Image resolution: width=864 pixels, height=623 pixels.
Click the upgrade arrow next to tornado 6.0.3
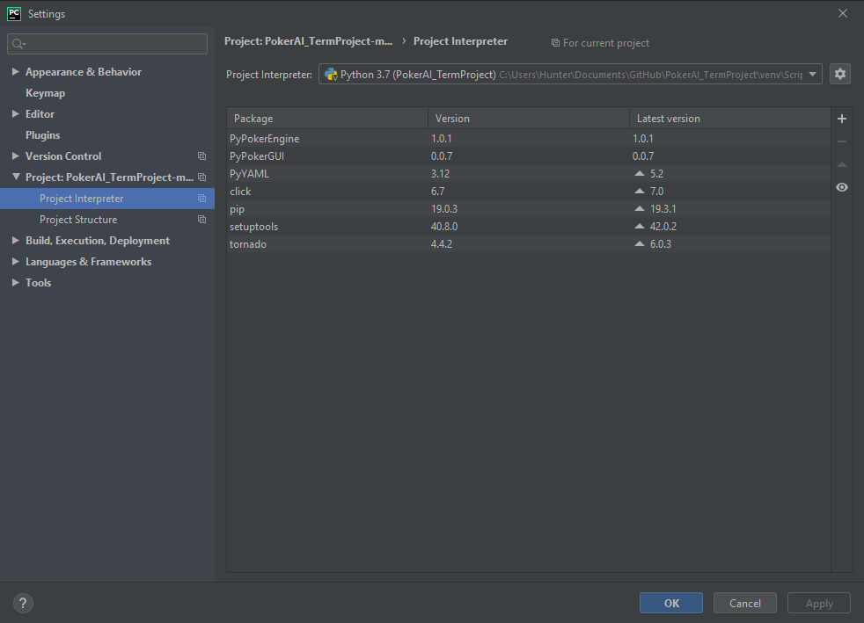pos(639,243)
